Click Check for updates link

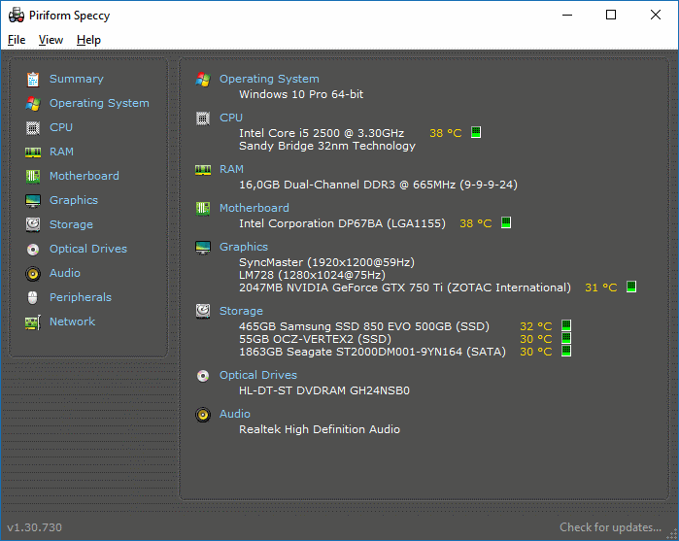pyautogui.click(x=610, y=527)
